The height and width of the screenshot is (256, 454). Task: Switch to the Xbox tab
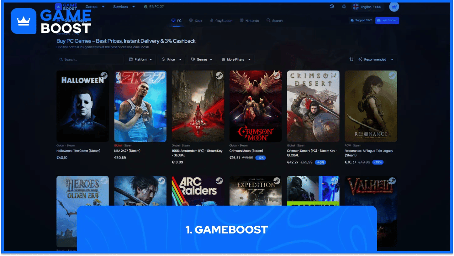195,21
